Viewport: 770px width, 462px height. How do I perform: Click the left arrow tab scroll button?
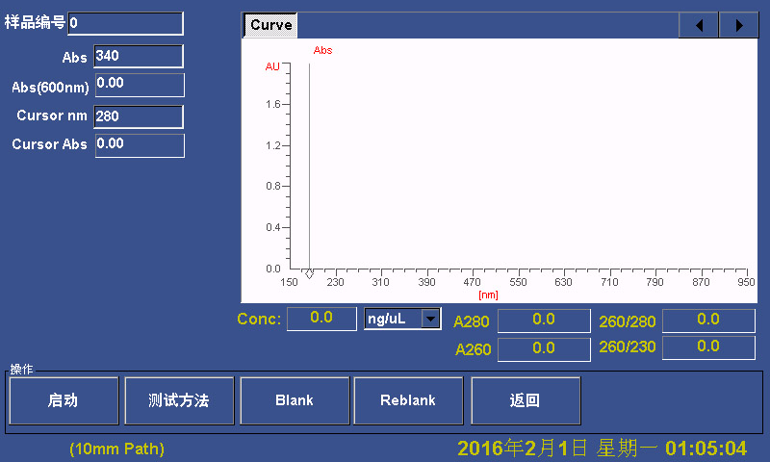[x=699, y=25]
